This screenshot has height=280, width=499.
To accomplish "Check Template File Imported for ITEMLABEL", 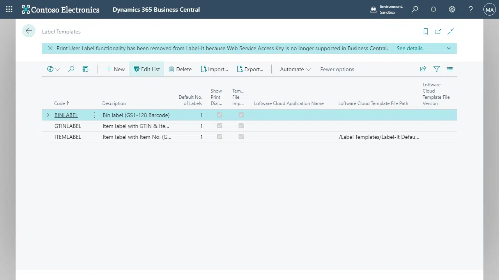I will click(x=241, y=136).
